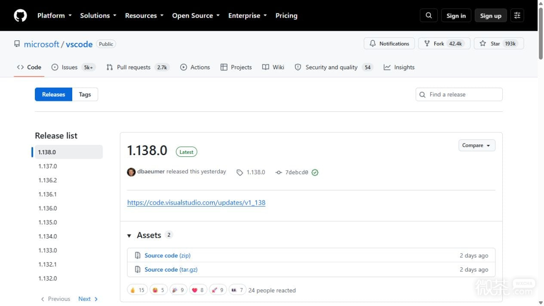Collapse the Assets section triangle
Viewport: 544px width, 306px height.
pos(129,236)
